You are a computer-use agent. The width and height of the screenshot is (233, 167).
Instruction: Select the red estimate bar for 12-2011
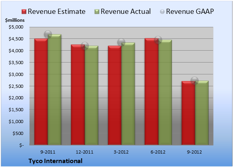tap(78, 95)
